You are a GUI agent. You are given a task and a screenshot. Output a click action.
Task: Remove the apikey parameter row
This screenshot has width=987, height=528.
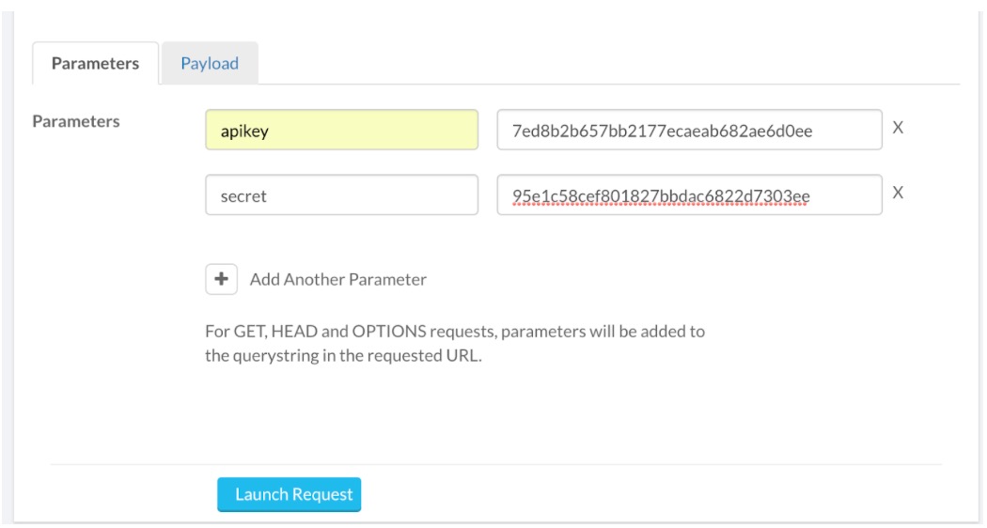point(898,128)
